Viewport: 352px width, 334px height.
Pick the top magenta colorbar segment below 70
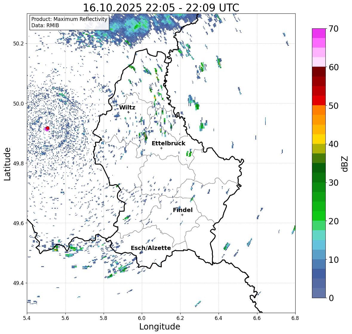(x=319, y=33)
